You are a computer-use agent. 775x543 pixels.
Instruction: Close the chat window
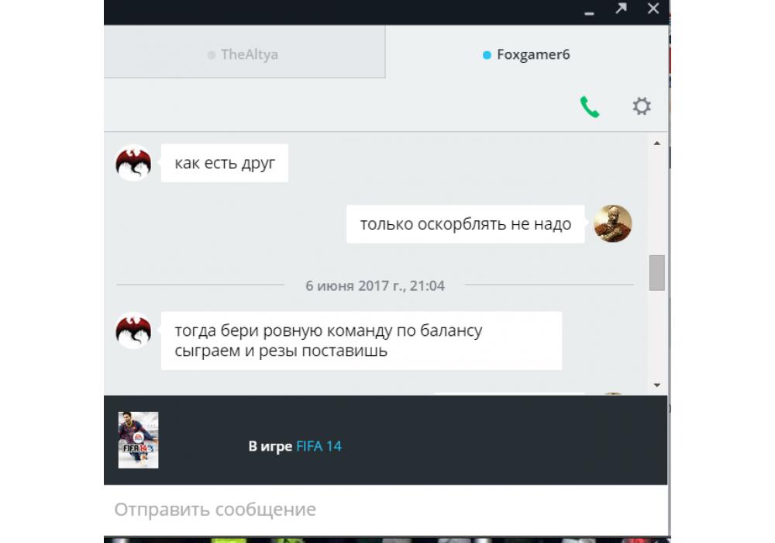[653, 9]
